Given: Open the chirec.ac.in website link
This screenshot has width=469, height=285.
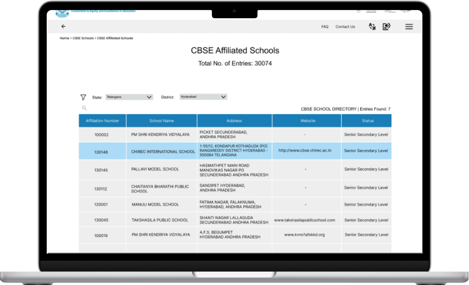Looking at the screenshot, I should coord(305,150).
